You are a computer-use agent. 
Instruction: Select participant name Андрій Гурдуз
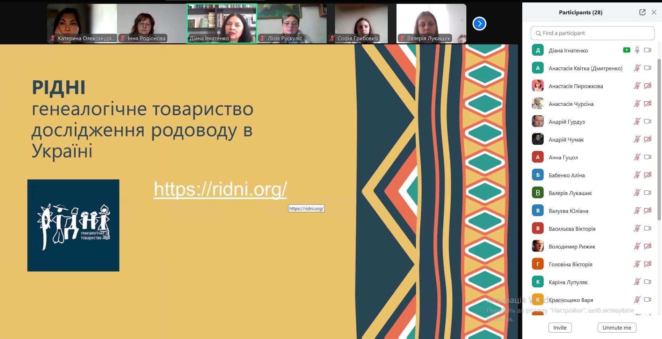[567, 122]
